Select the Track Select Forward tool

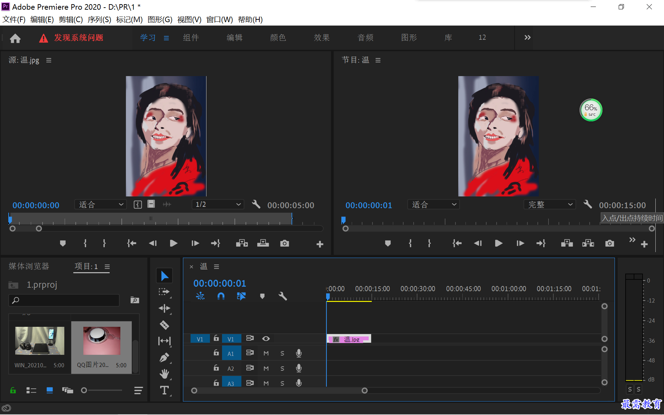[x=164, y=292]
